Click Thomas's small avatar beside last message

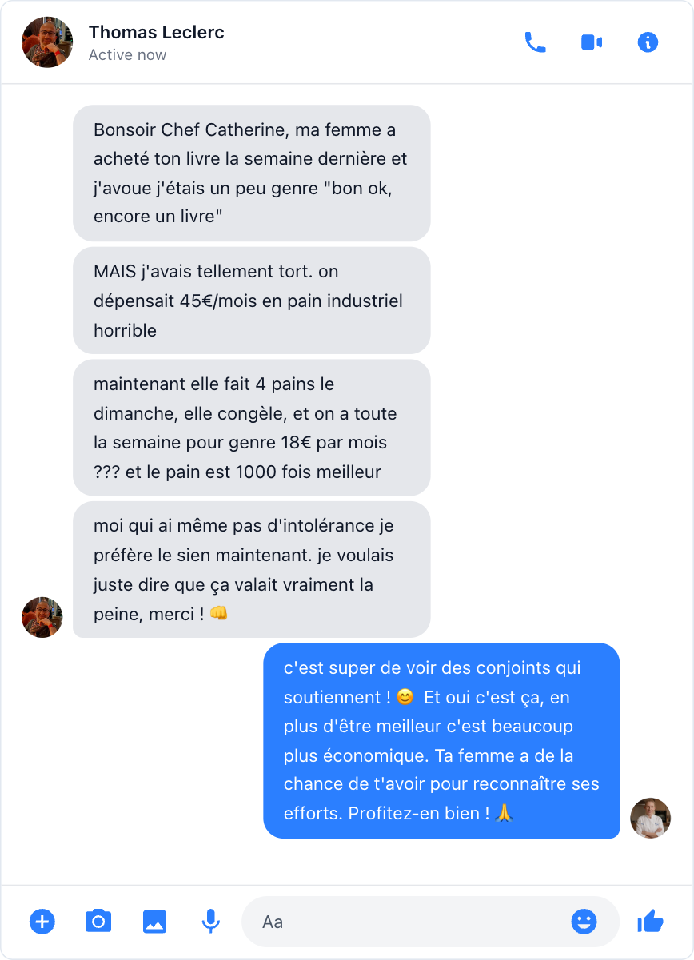coord(42,617)
